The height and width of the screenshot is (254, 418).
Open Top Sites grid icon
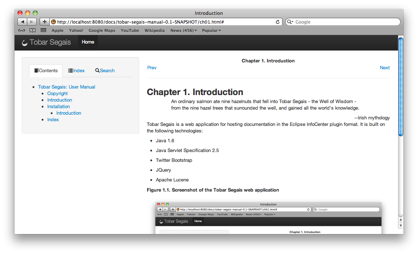tap(44, 30)
